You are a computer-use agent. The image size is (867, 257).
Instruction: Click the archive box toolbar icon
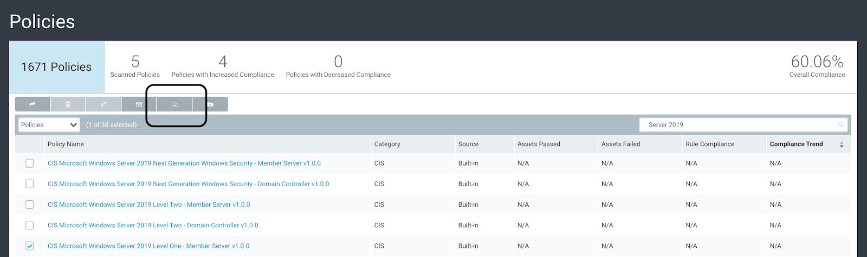(139, 104)
